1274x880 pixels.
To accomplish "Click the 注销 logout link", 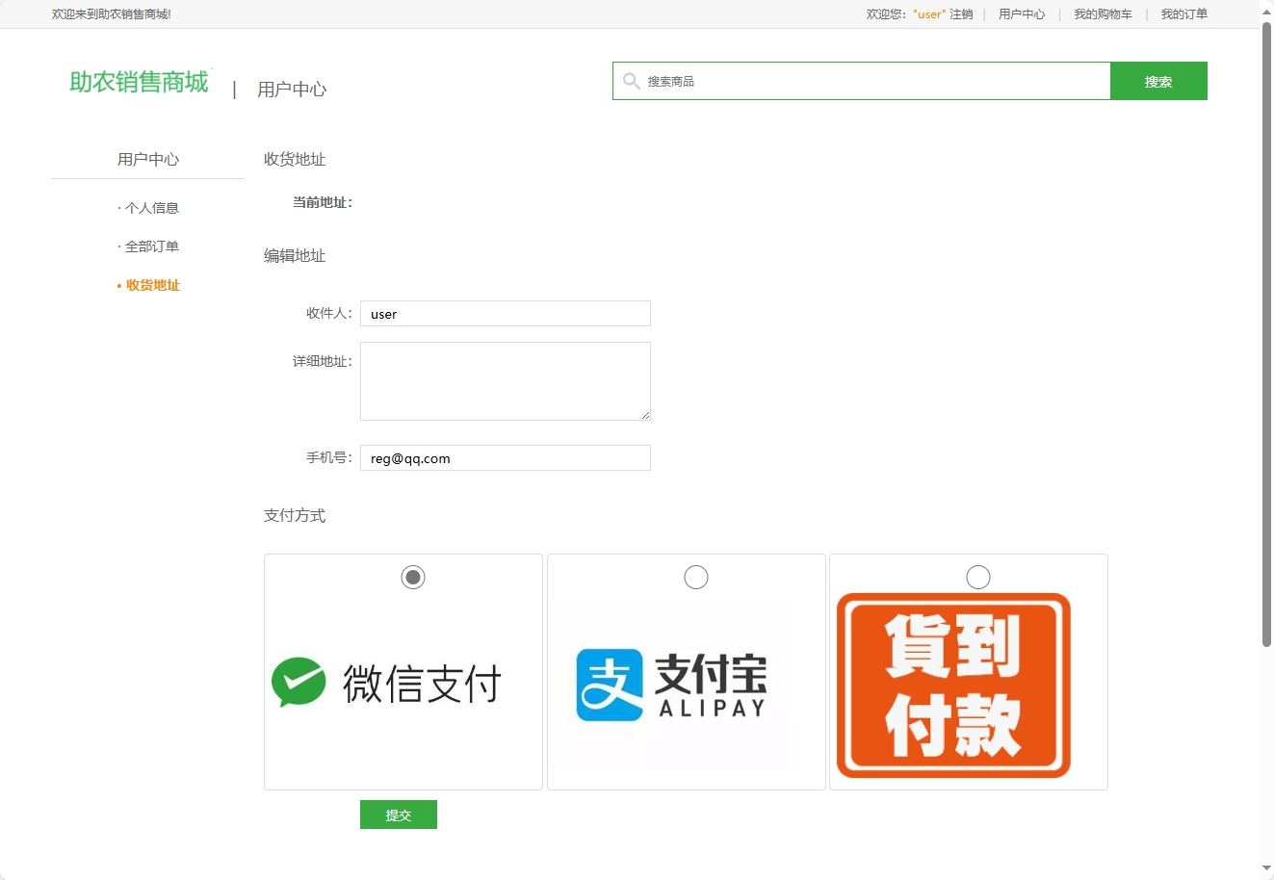I will (x=963, y=13).
